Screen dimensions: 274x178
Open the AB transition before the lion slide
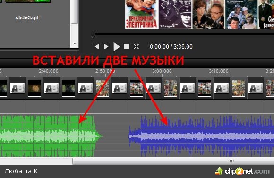(17, 88)
